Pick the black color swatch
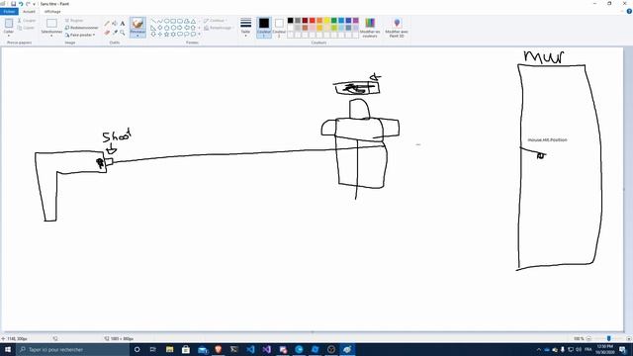 [x=290, y=20]
